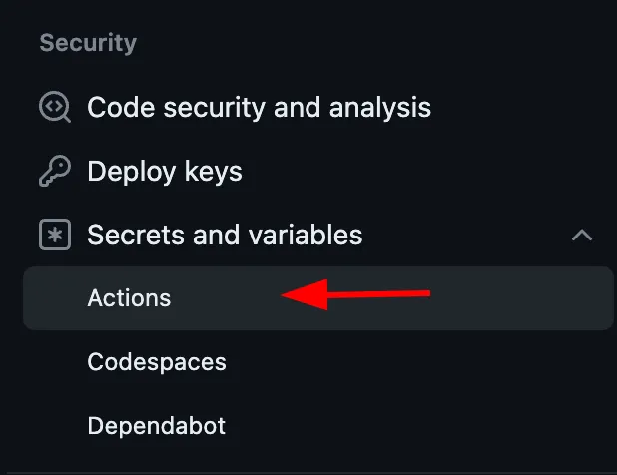Viewport: 617px width, 475px height.
Task: Click the Secrets and variables label
Action: (225, 236)
